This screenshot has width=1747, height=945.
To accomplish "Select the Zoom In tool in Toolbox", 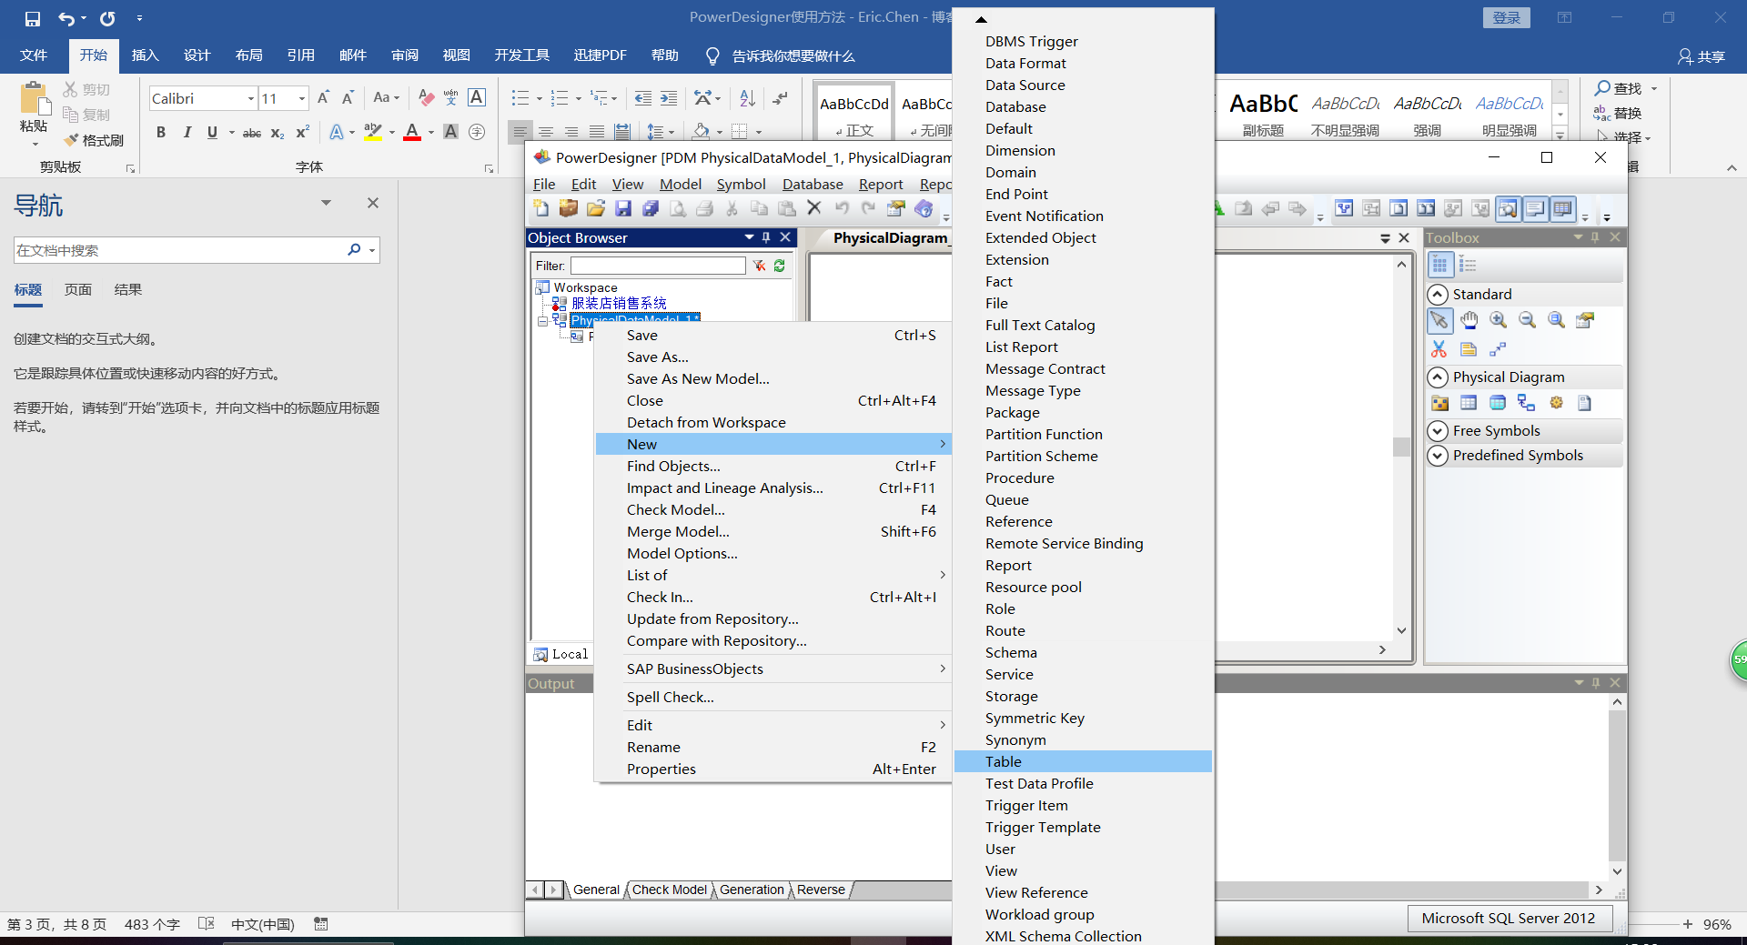I will 1498,320.
